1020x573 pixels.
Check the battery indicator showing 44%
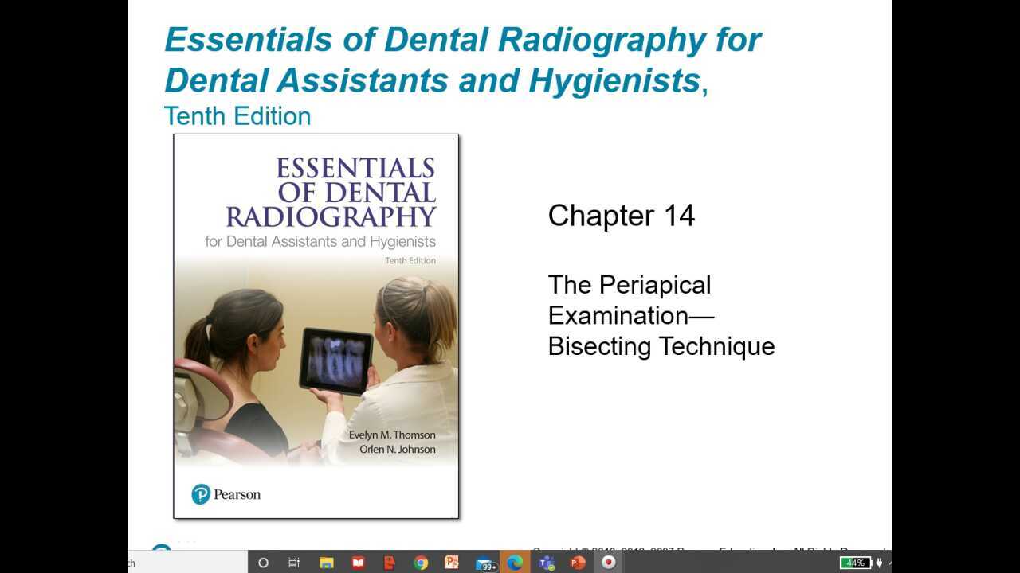(x=856, y=563)
